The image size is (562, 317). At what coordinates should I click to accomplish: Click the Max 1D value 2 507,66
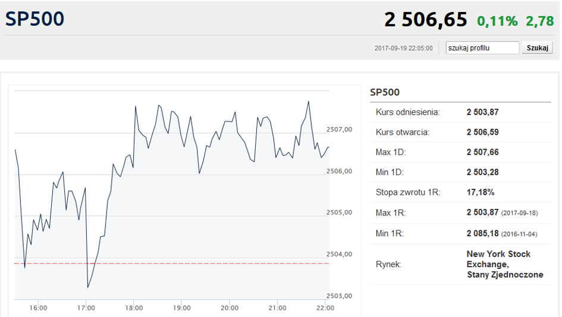click(x=482, y=153)
